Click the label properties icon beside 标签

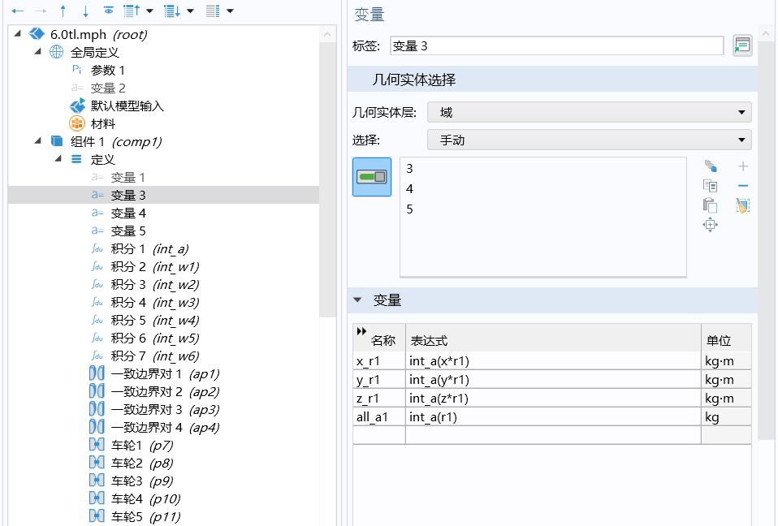[742, 45]
